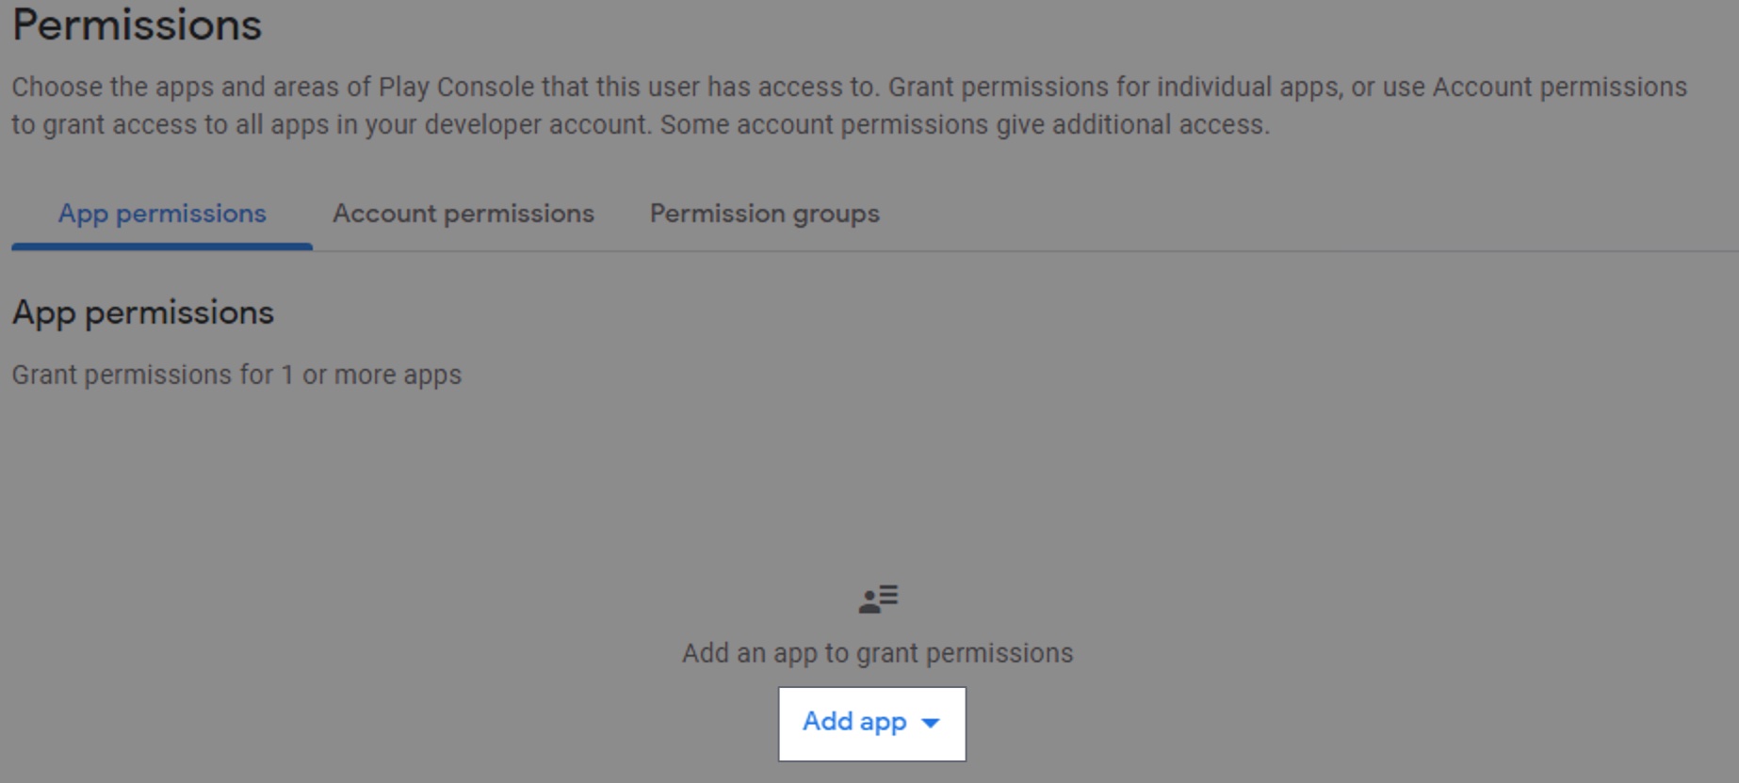Click Grant permissions for 1 or more apps text

point(236,374)
